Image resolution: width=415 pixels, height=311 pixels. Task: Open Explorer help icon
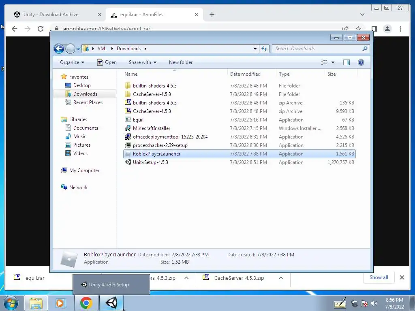coord(361,62)
